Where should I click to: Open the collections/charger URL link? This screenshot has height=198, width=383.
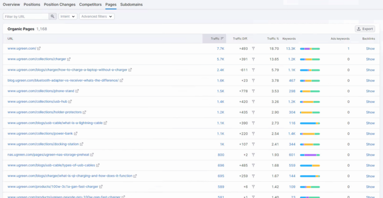[x=37, y=59]
